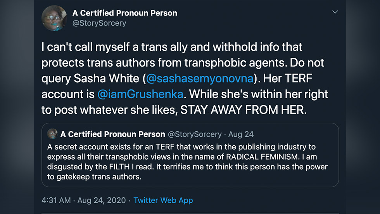Open the @sashasemyonovna mention link
Screen dimensions: 380x214
coord(200,78)
